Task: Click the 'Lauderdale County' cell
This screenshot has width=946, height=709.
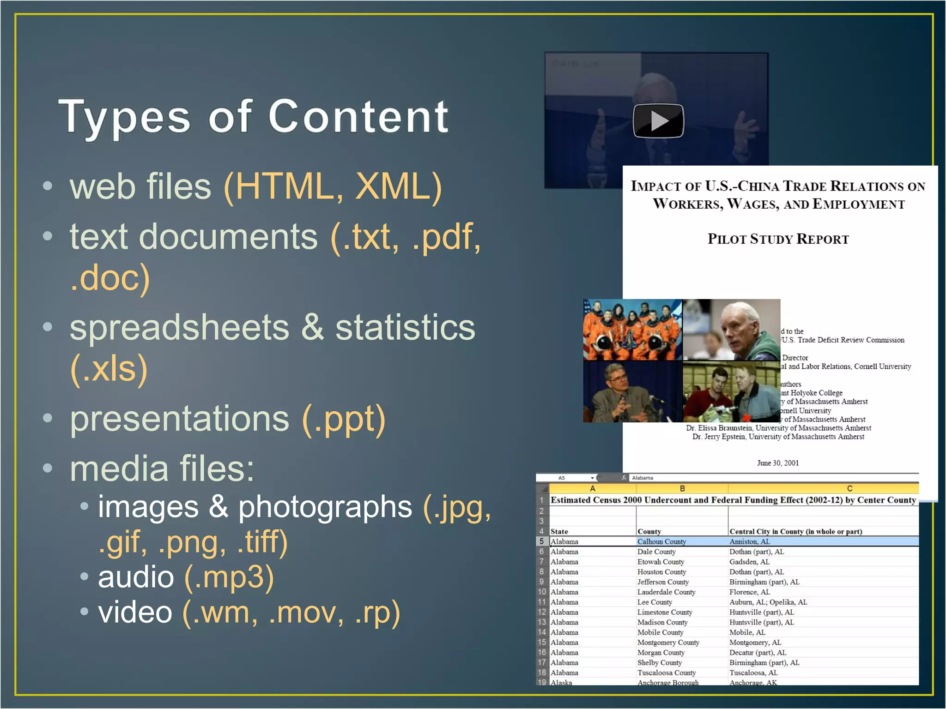Action: (682, 592)
